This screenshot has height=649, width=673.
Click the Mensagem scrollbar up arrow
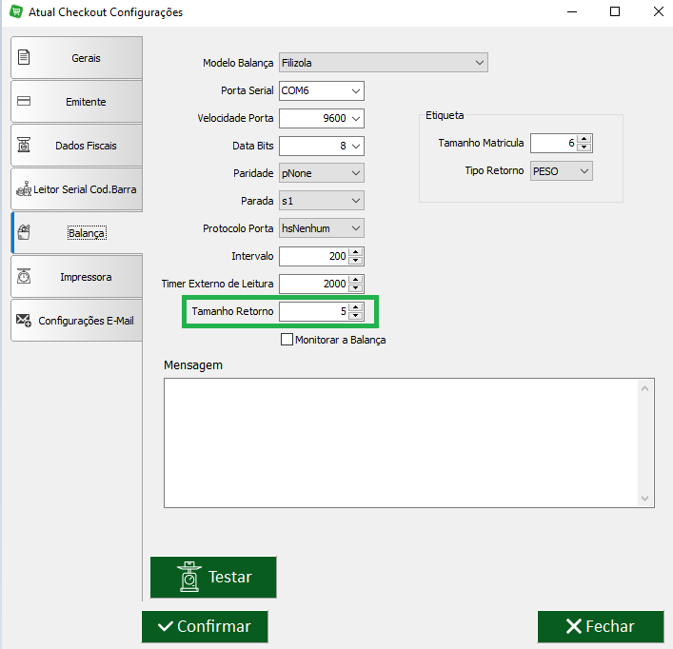point(644,388)
